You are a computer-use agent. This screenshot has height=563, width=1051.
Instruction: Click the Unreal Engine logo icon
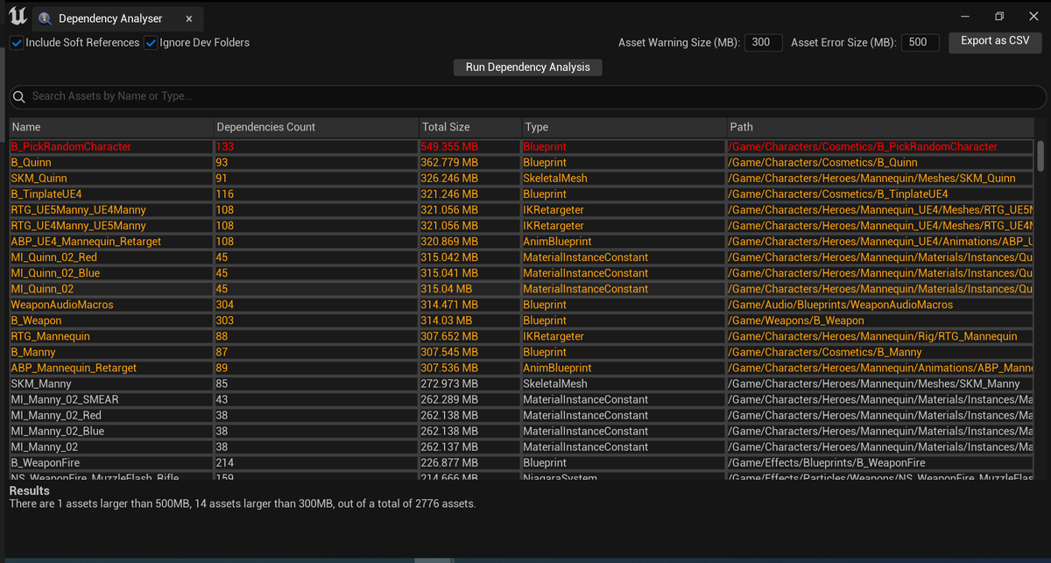coord(17,15)
